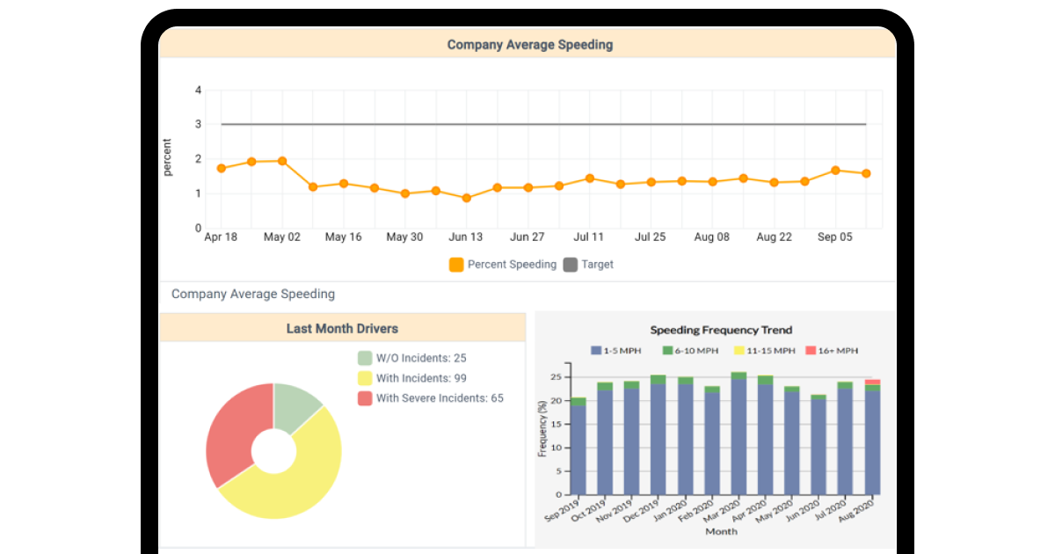Click the Sep 05 data point on line chart

(835, 171)
